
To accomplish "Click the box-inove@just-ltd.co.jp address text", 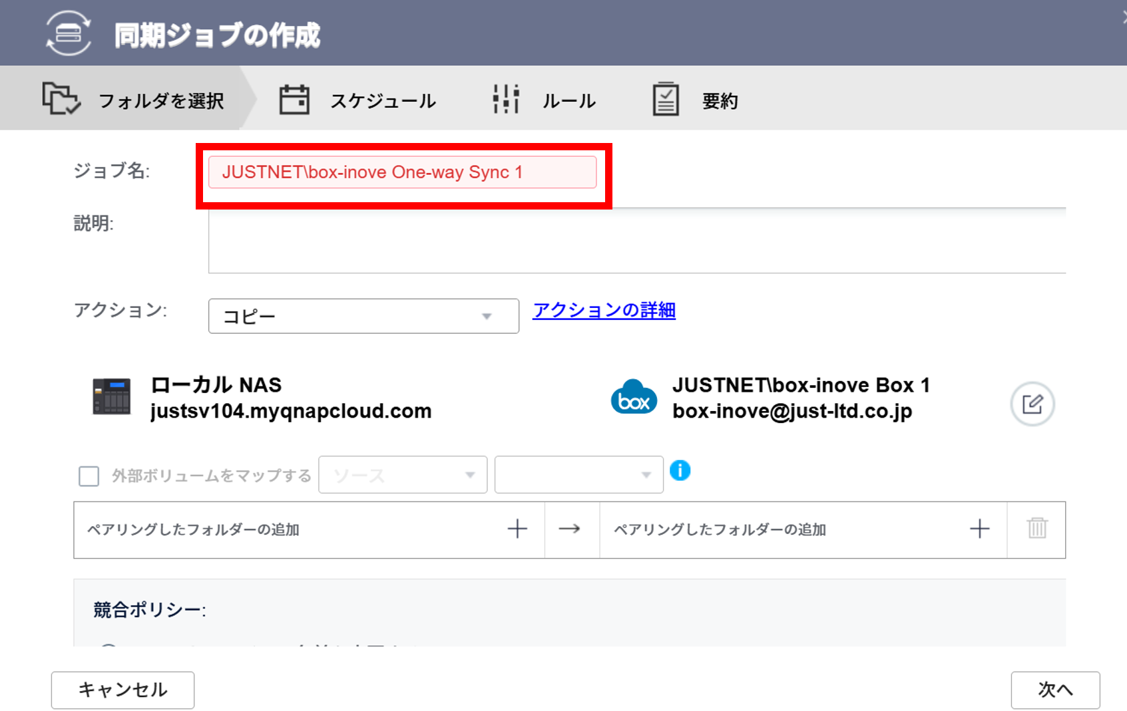I will tap(792, 411).
